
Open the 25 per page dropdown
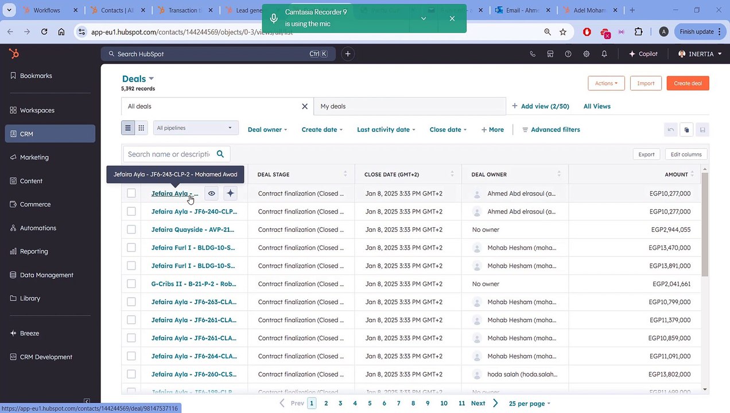click(529, 403)
